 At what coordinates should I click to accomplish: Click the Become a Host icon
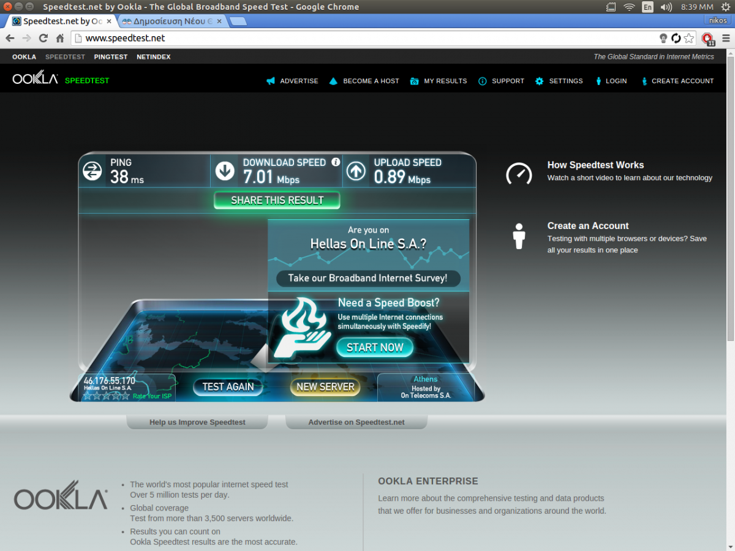[x=333, y=81]
